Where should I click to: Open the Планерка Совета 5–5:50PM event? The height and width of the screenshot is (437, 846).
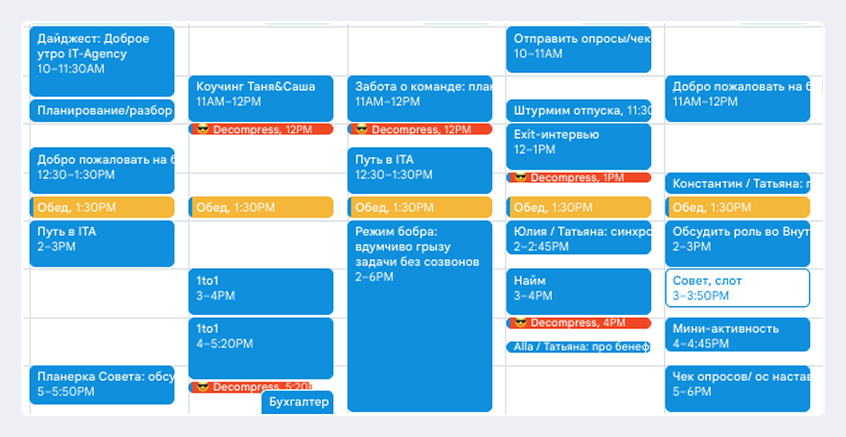pyautogui.click(x=102, y=384)
